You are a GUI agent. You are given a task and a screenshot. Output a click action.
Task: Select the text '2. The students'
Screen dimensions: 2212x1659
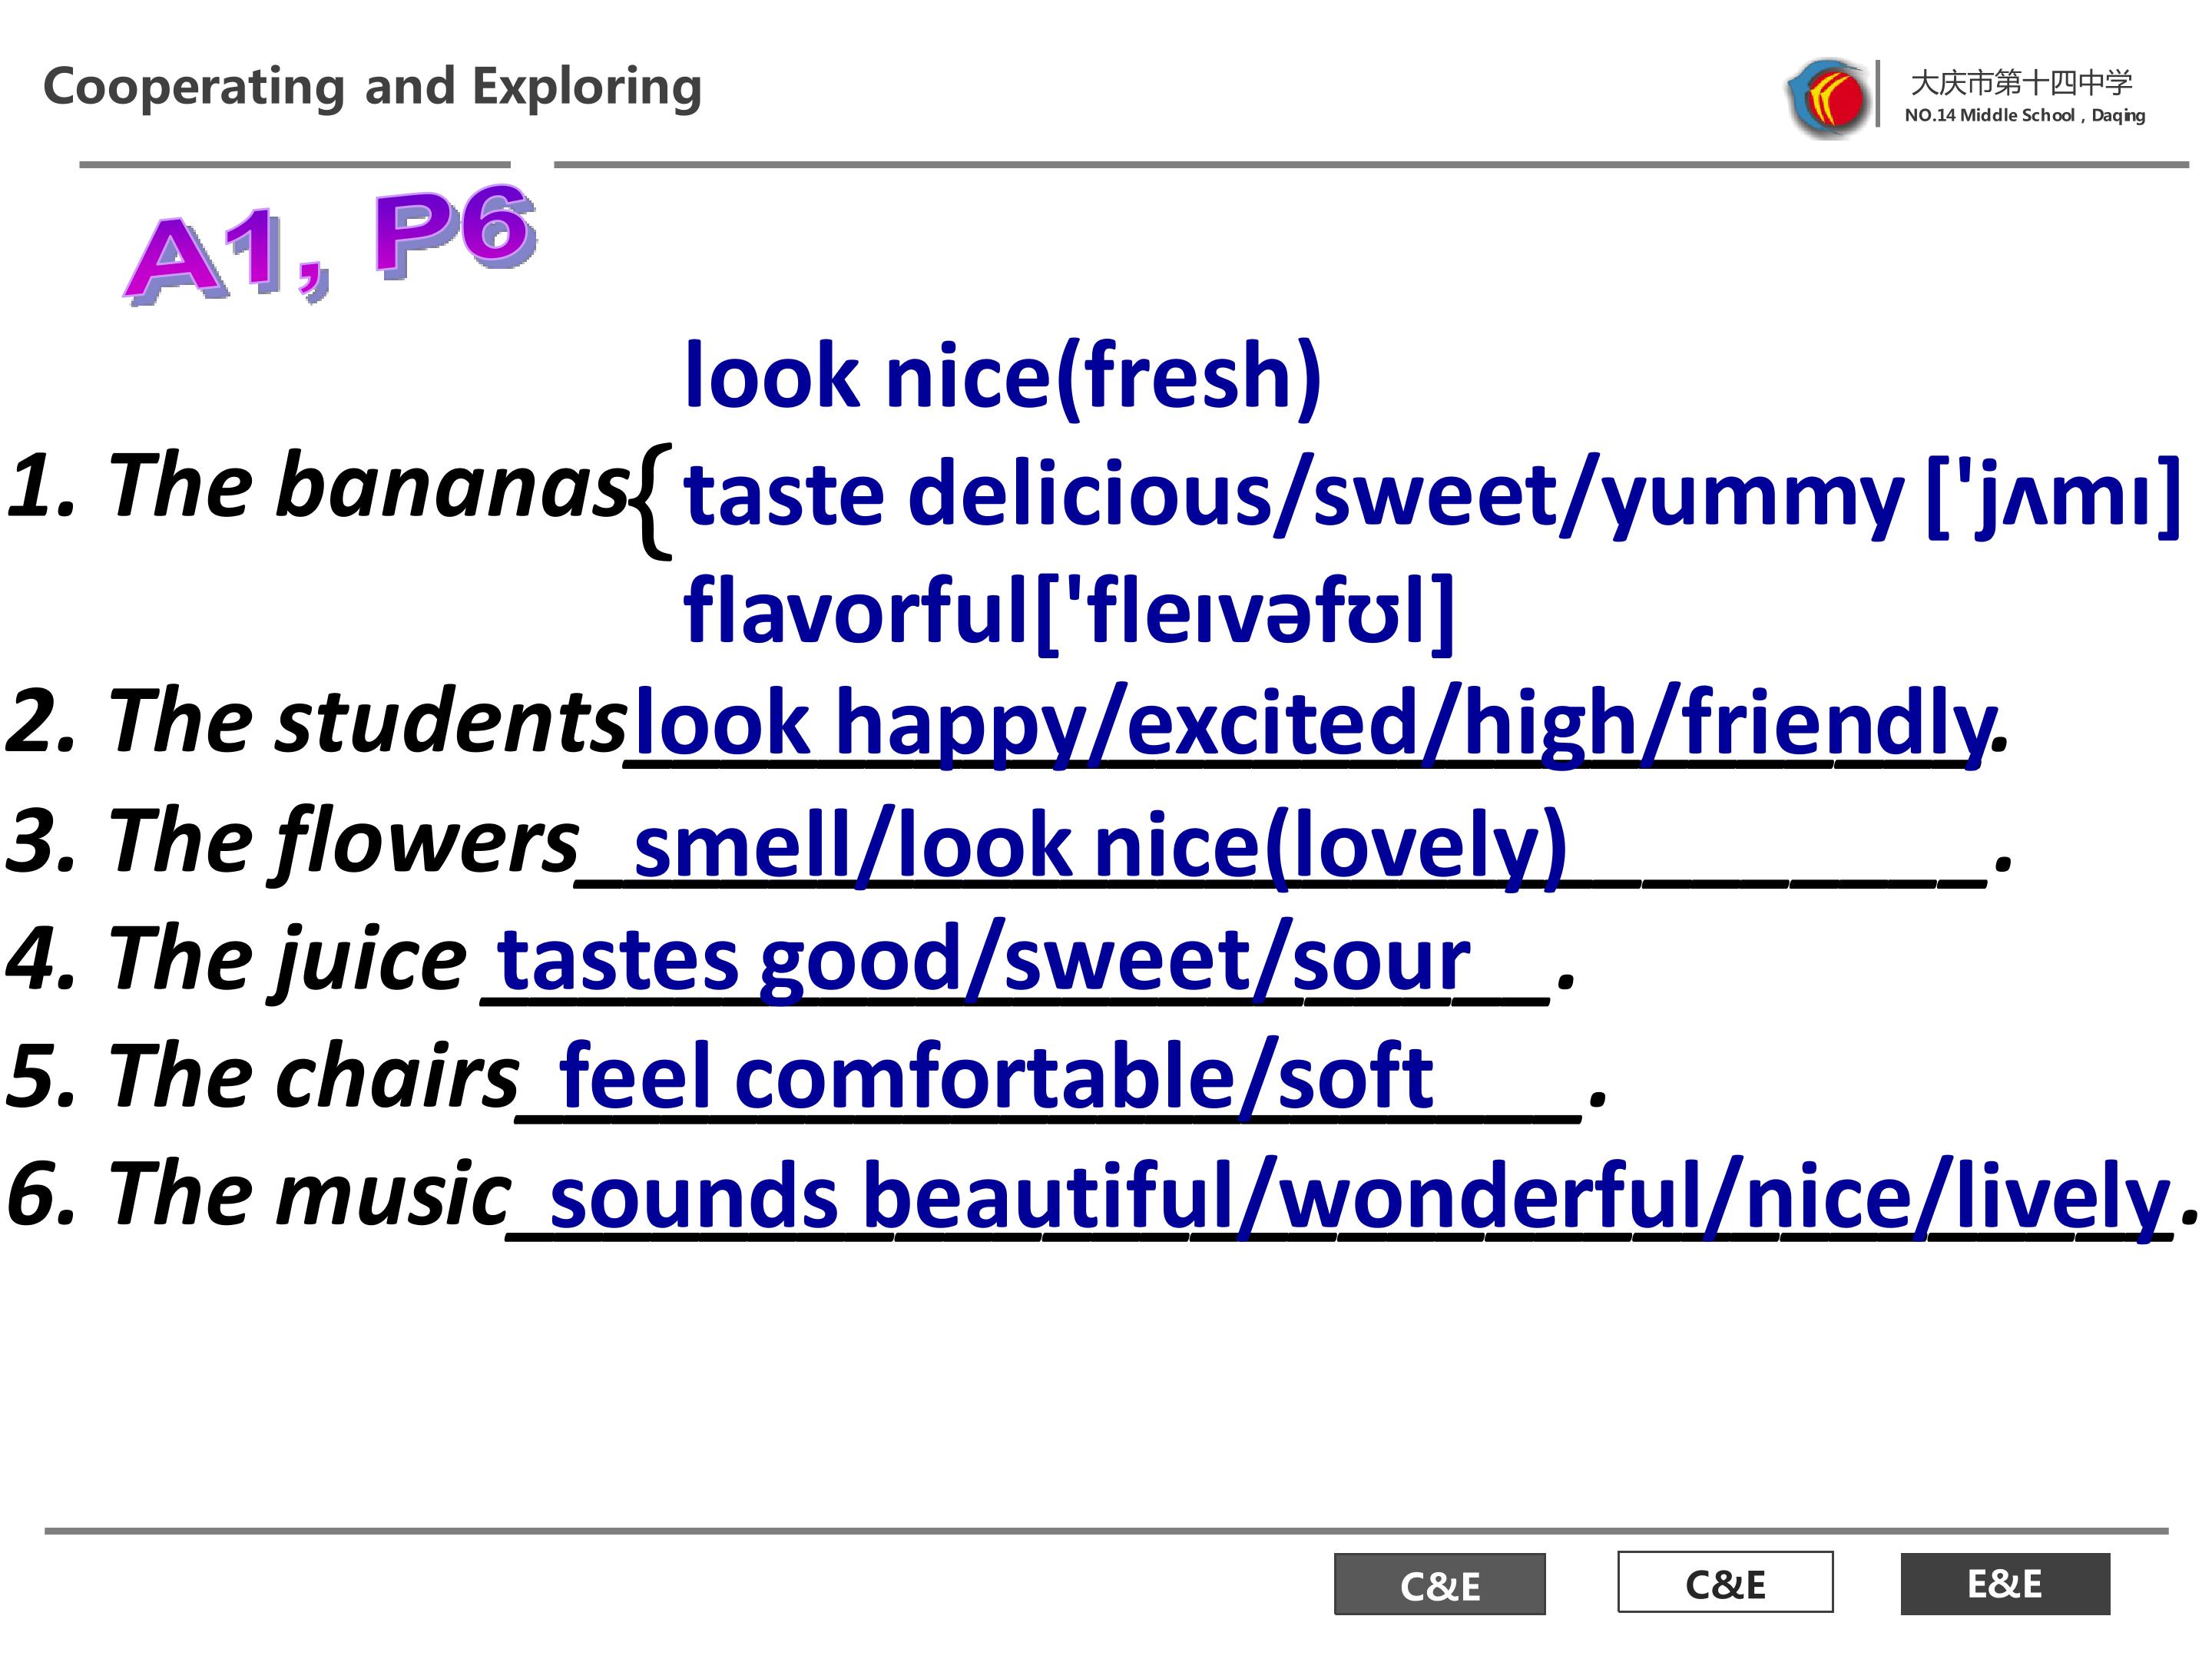point(316,721)
